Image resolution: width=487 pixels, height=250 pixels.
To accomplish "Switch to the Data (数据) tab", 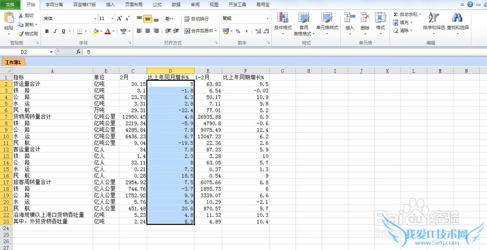I will coord(176,5).
